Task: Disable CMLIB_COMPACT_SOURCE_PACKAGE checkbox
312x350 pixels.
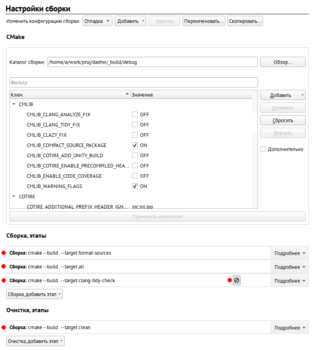Action: point(135,145)
